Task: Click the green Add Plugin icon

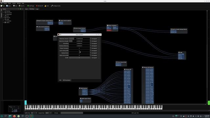Action: tap(28, 6)
